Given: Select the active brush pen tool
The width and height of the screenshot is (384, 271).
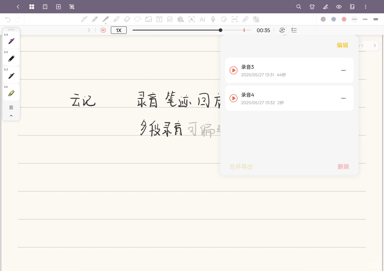Looking at the screenshot, I should pyautogui.click(x=106, y=19).
